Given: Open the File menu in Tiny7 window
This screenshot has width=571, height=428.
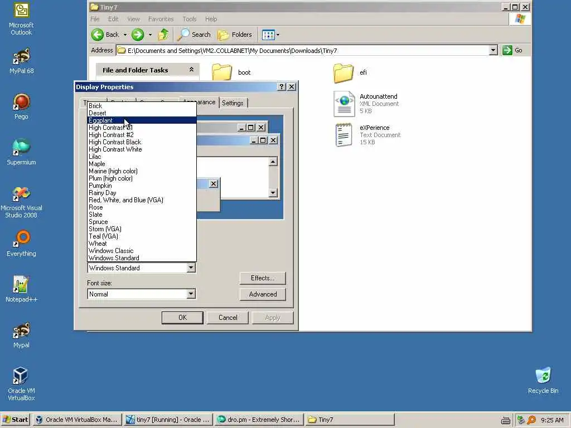Looking at the screenshot, I should (95, 19).
